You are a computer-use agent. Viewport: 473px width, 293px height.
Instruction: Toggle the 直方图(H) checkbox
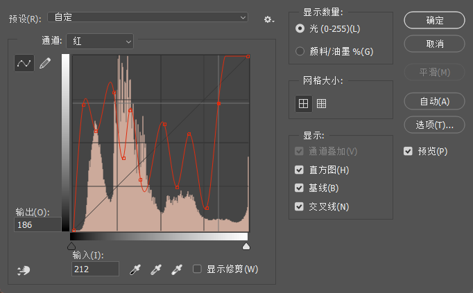pos(299,170)
